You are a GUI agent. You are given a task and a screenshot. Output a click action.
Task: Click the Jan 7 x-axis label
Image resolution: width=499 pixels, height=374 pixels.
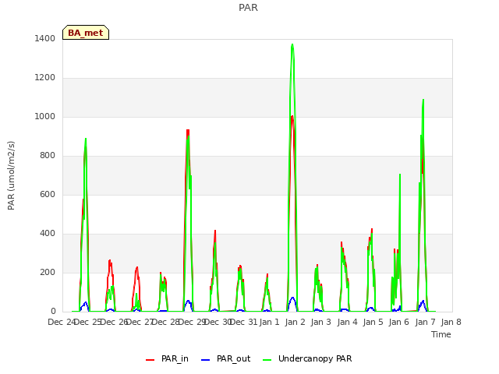[x=425, y=322]
